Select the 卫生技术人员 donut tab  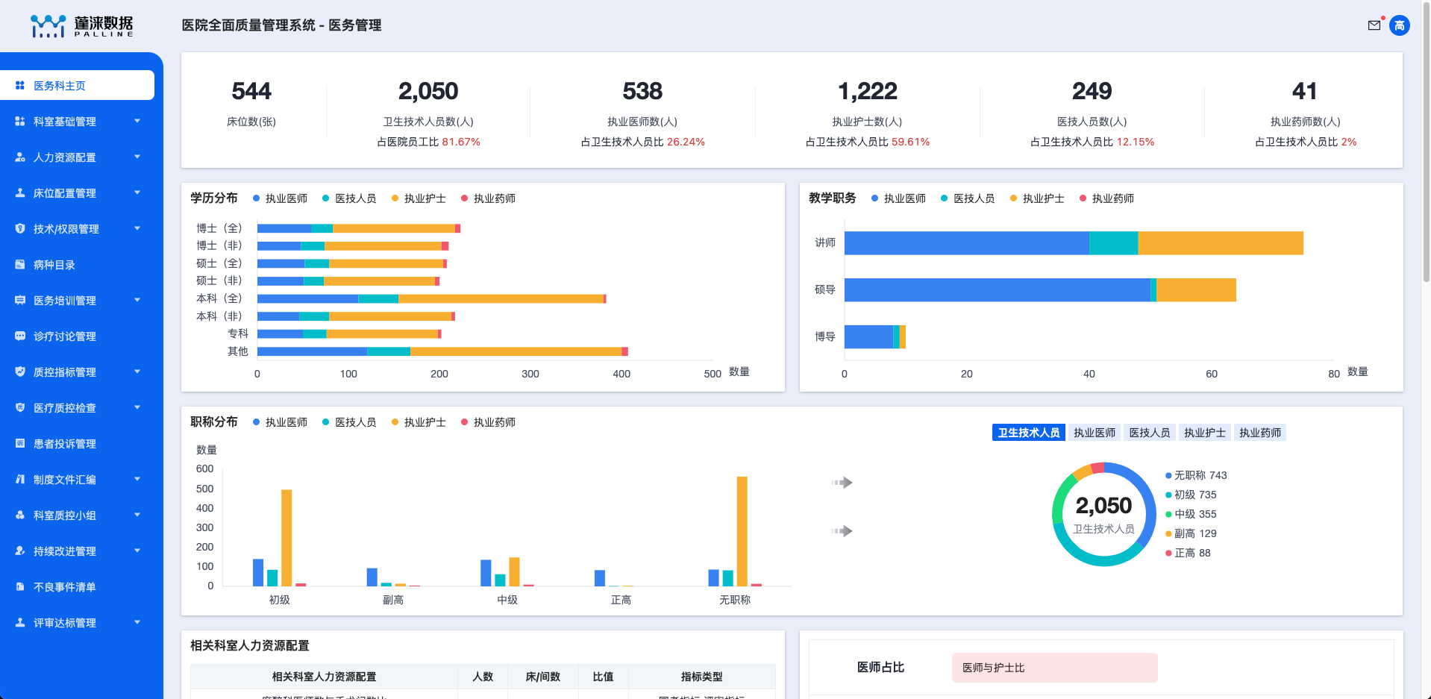[x=1029, y=433]
